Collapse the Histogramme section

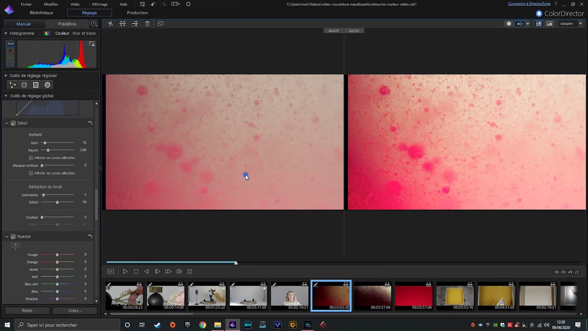6,33
